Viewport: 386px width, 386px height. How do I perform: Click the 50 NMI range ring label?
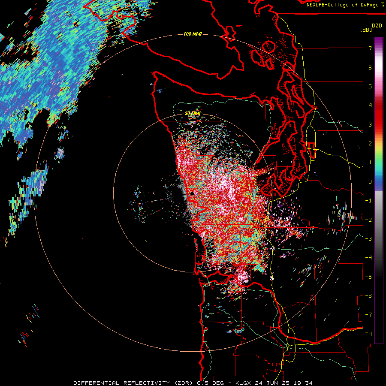point(193,113)
